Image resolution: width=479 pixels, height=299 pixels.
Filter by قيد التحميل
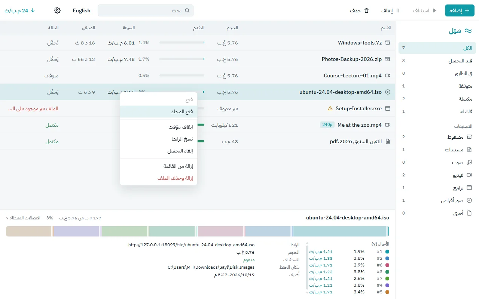437,61
